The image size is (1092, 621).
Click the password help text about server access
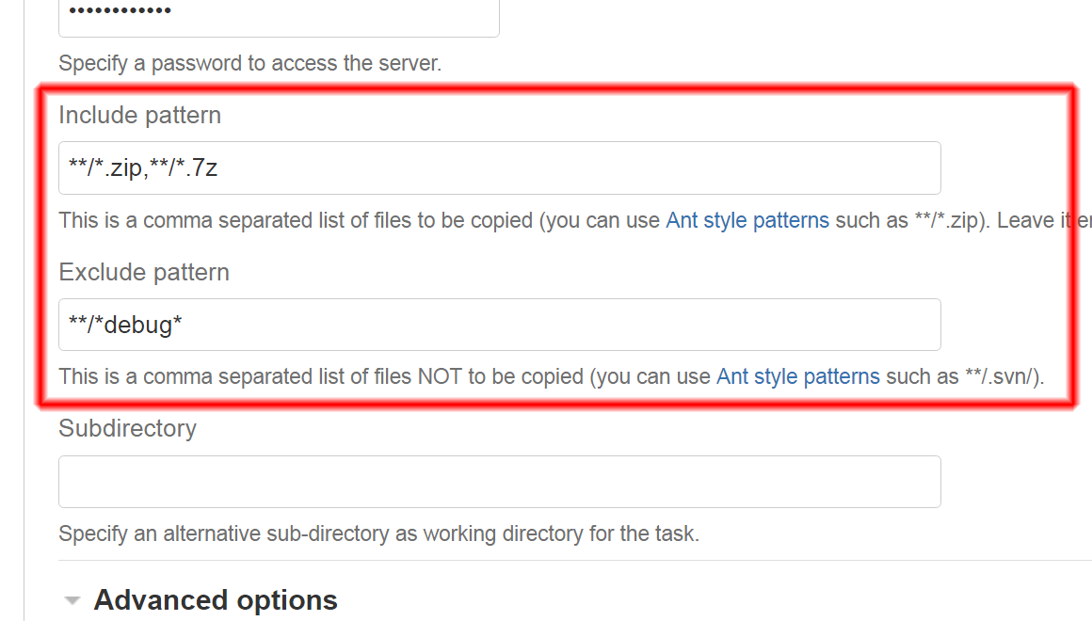[249, 65]
